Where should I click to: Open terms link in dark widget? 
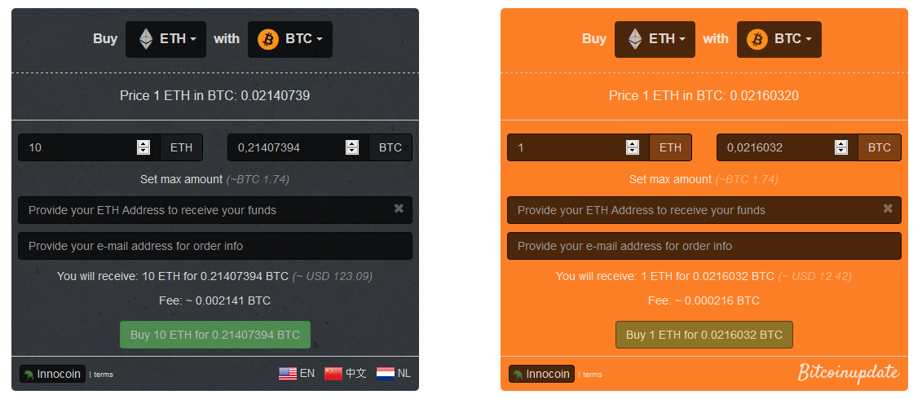pyautogui.click(x=104, y=375)
